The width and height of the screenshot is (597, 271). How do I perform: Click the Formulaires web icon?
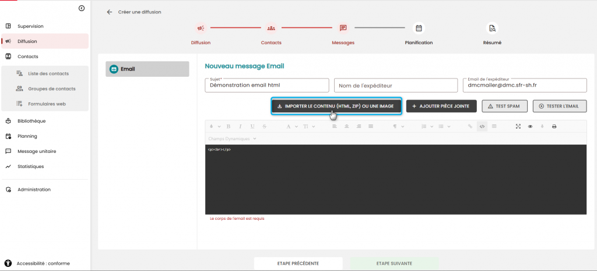click(19, 104)
